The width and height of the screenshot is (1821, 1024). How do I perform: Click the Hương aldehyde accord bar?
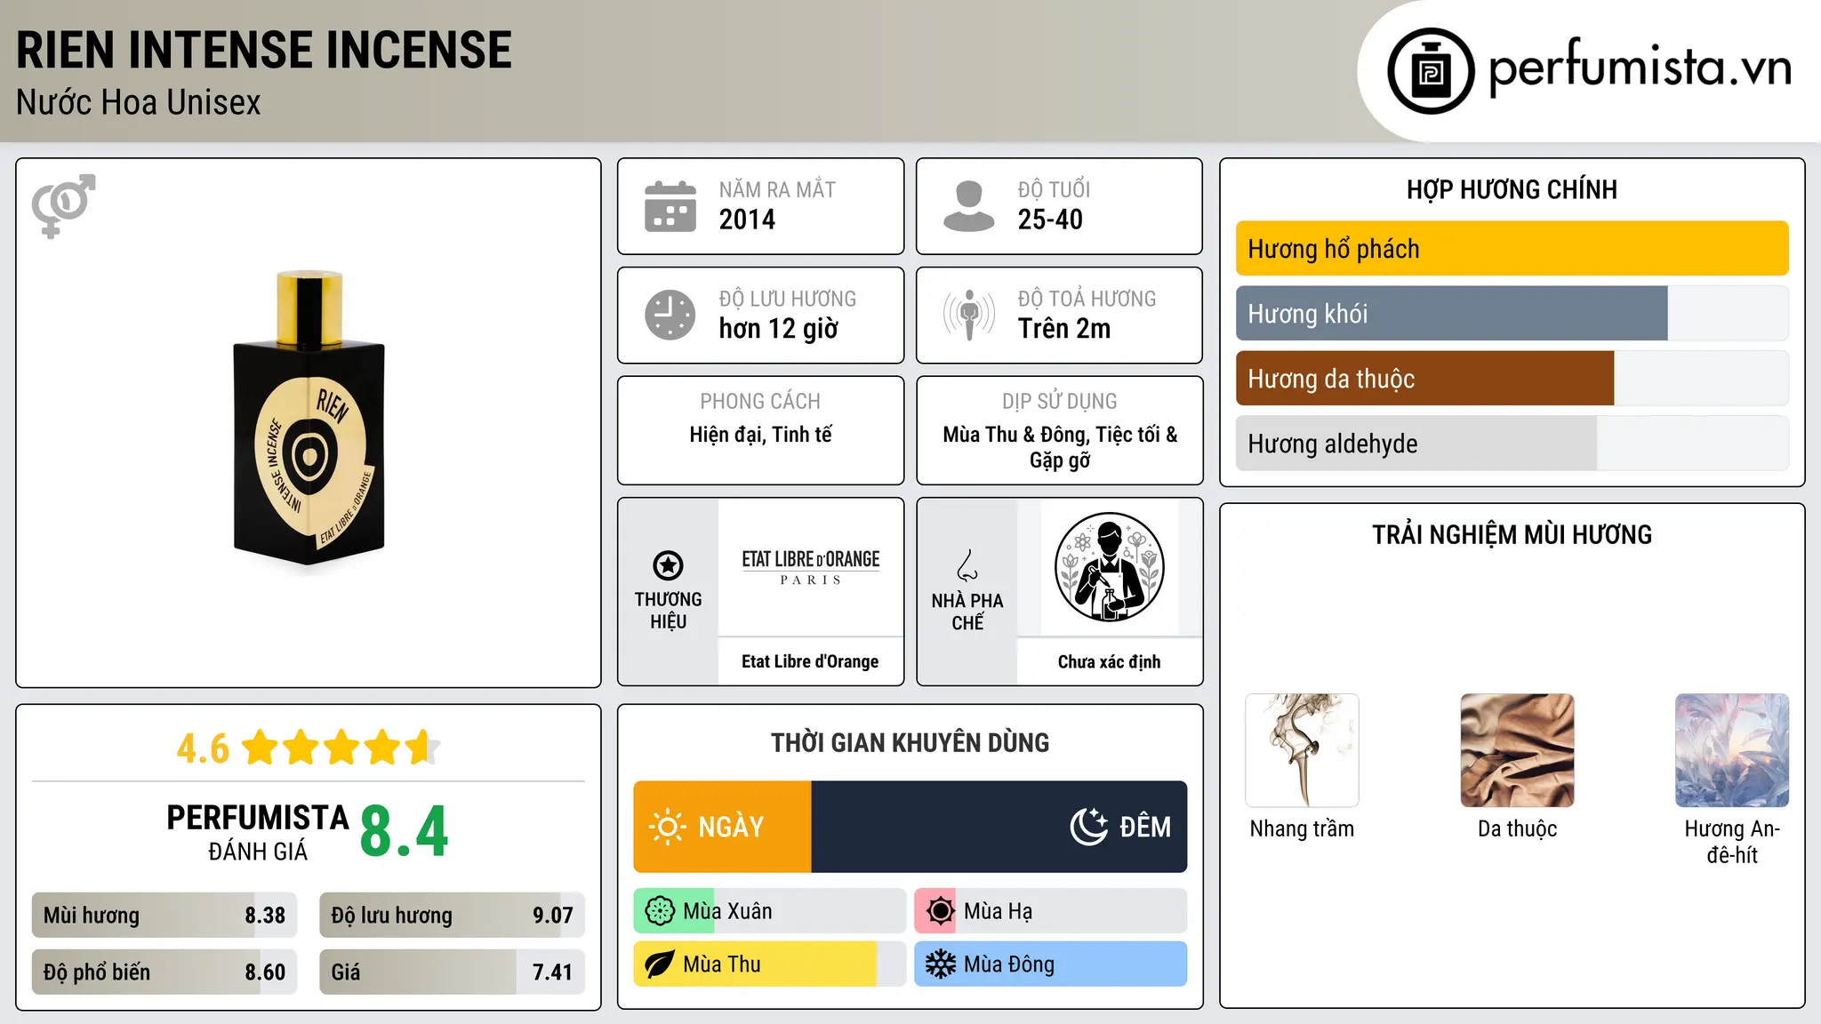click(1512, 444)
